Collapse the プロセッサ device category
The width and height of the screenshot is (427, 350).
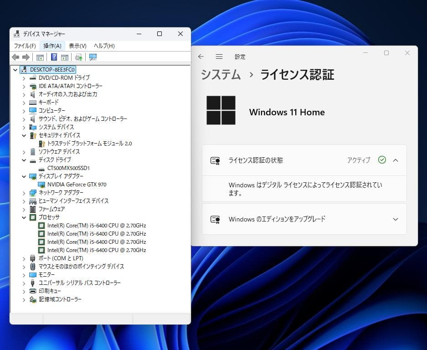24,217
